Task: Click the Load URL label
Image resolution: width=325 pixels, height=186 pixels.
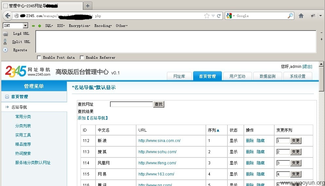Action: [21, 34]
